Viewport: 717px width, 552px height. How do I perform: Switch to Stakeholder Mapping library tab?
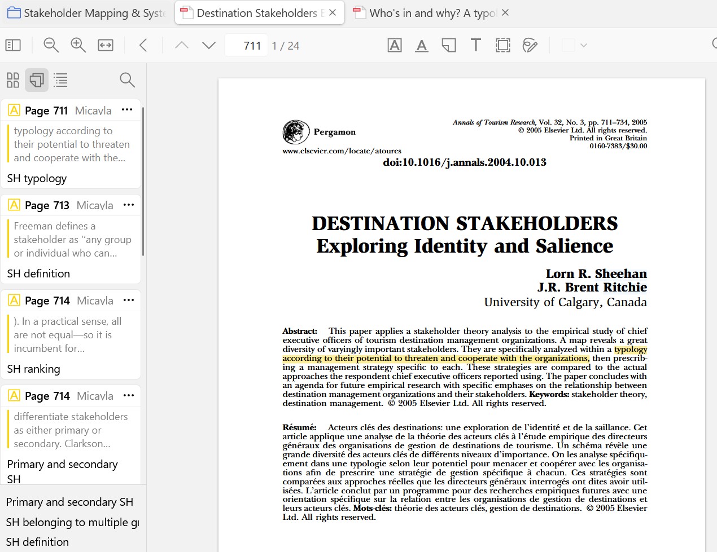coord(86,13)
